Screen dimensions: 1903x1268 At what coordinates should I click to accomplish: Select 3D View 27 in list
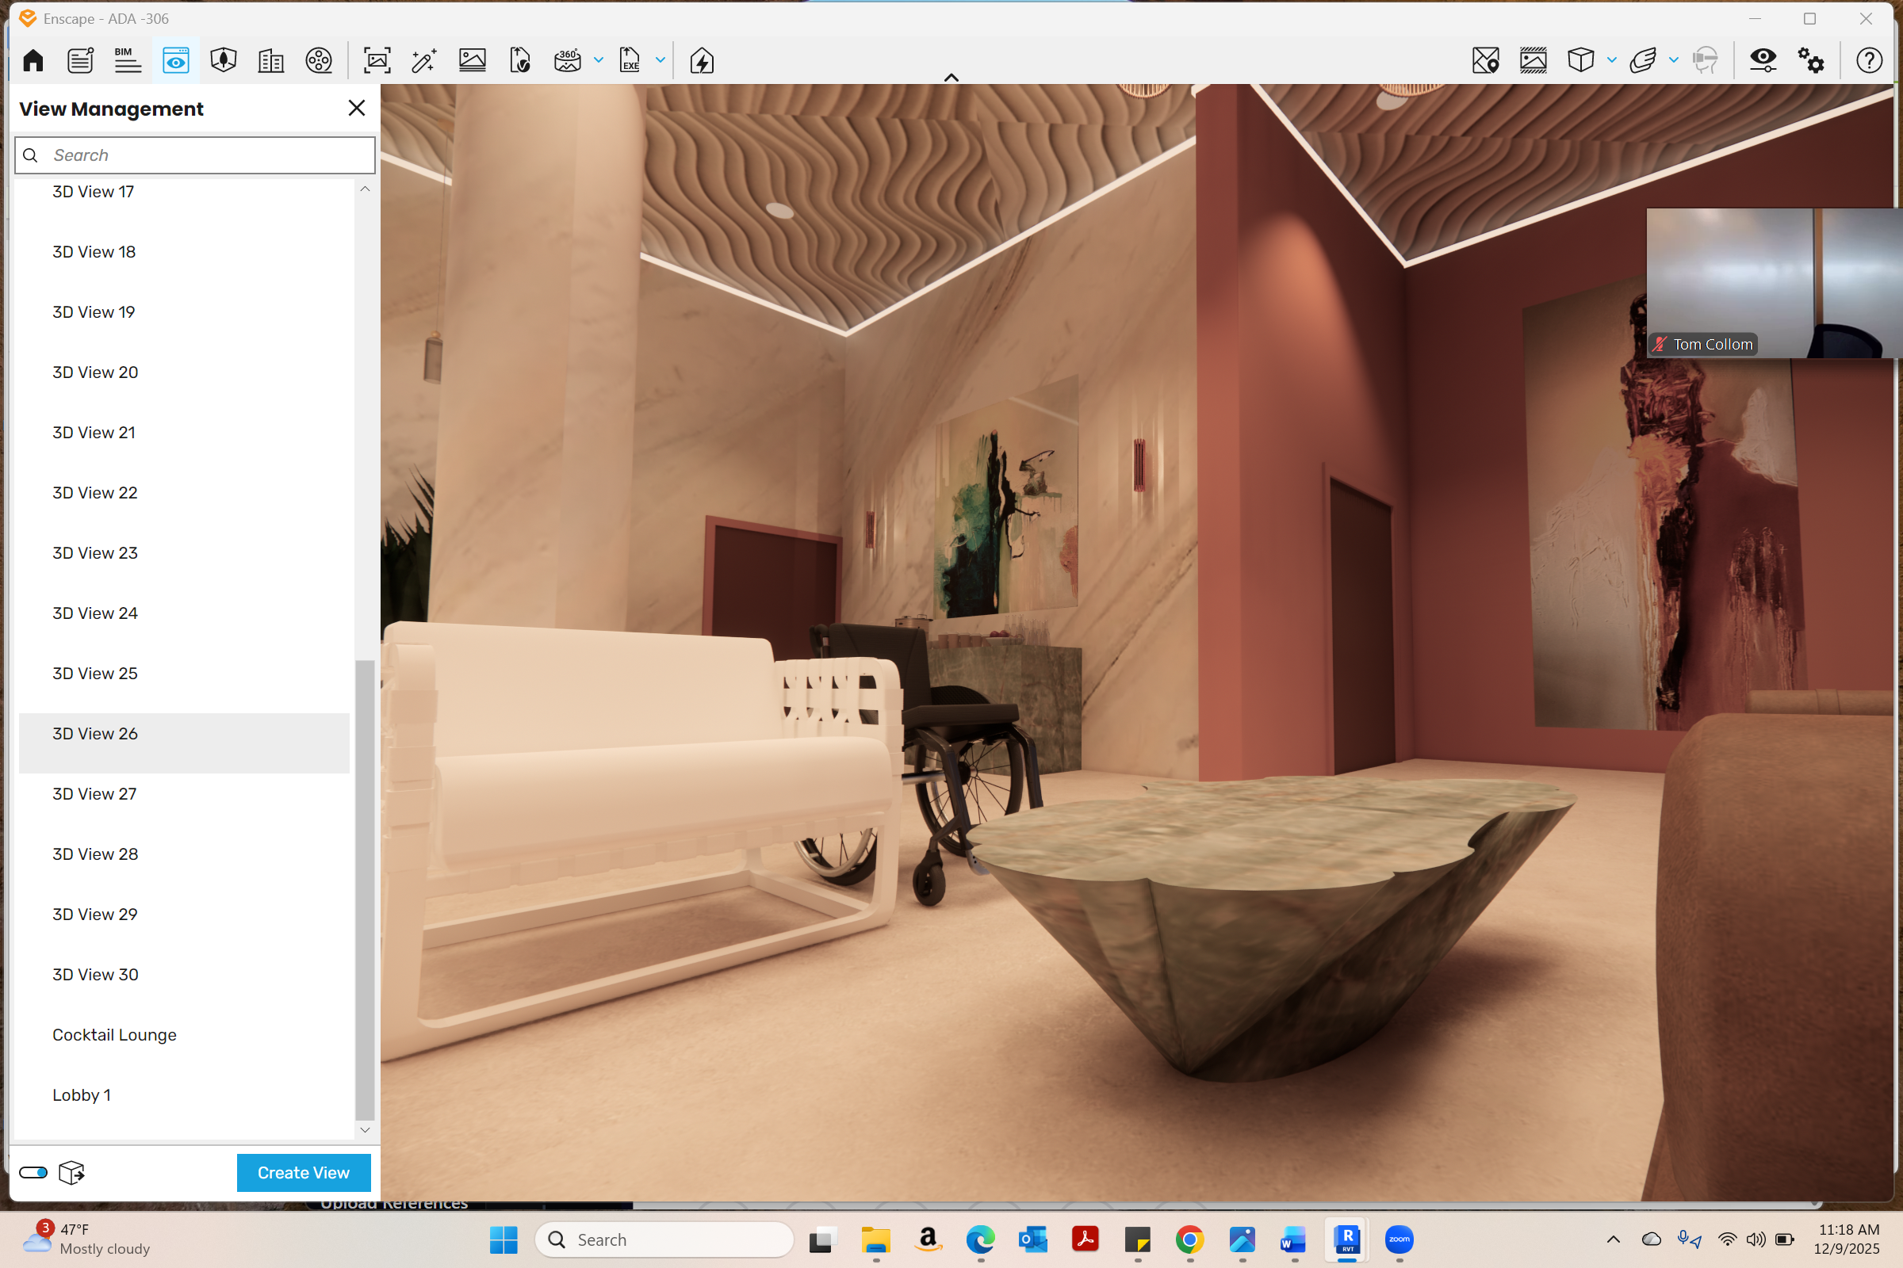pos(94,794)
